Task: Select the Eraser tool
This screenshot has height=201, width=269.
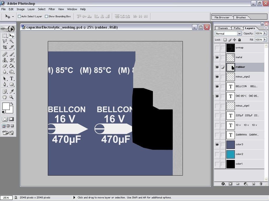Action: pos(5,66)
